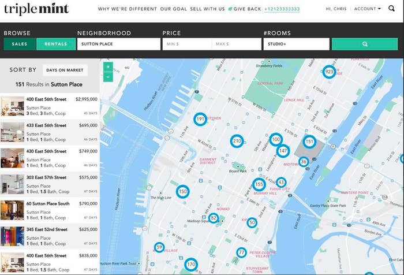The height and width of the screenshot is (275, 404).
Task: Select the 923 listings map cluster
Action: 329,72
